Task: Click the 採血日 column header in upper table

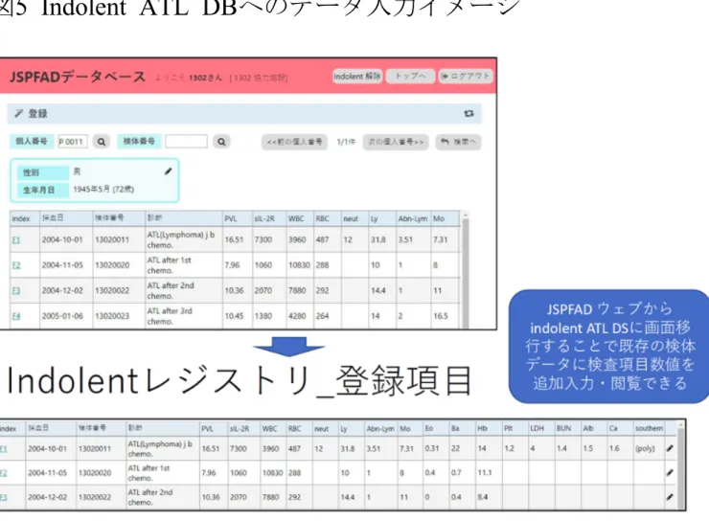Action: (x=66, y=218)
